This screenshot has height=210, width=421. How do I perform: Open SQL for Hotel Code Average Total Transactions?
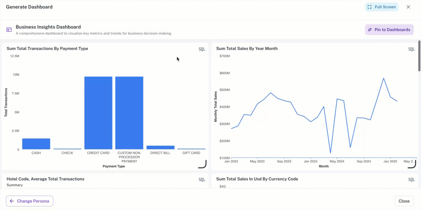click(x=202, y=179)
